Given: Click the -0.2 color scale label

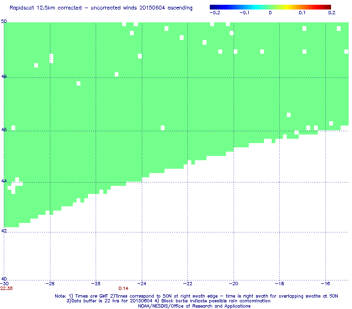Looking at the screenshot, I should 215,13.
